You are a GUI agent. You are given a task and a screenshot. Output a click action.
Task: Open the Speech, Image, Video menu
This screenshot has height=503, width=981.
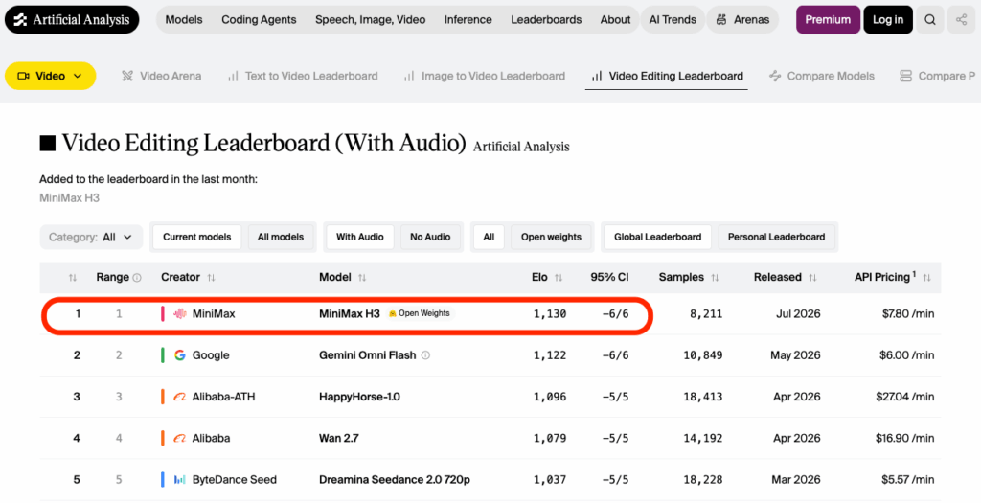point(371,19)
